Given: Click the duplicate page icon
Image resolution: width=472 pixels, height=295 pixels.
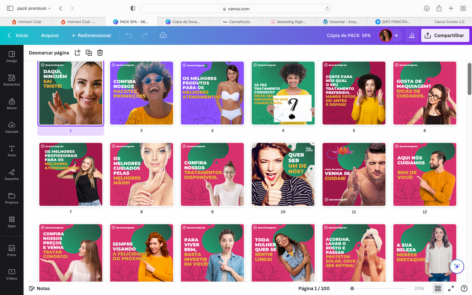Looking at the screenshot, I should (88, 52).
